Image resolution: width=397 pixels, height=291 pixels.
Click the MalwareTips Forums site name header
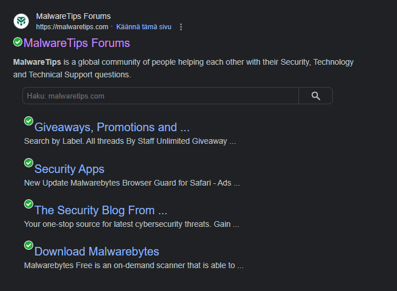73,16
